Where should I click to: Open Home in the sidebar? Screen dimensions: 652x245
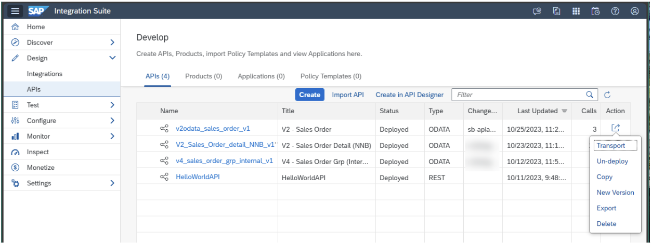coord(36,27)
